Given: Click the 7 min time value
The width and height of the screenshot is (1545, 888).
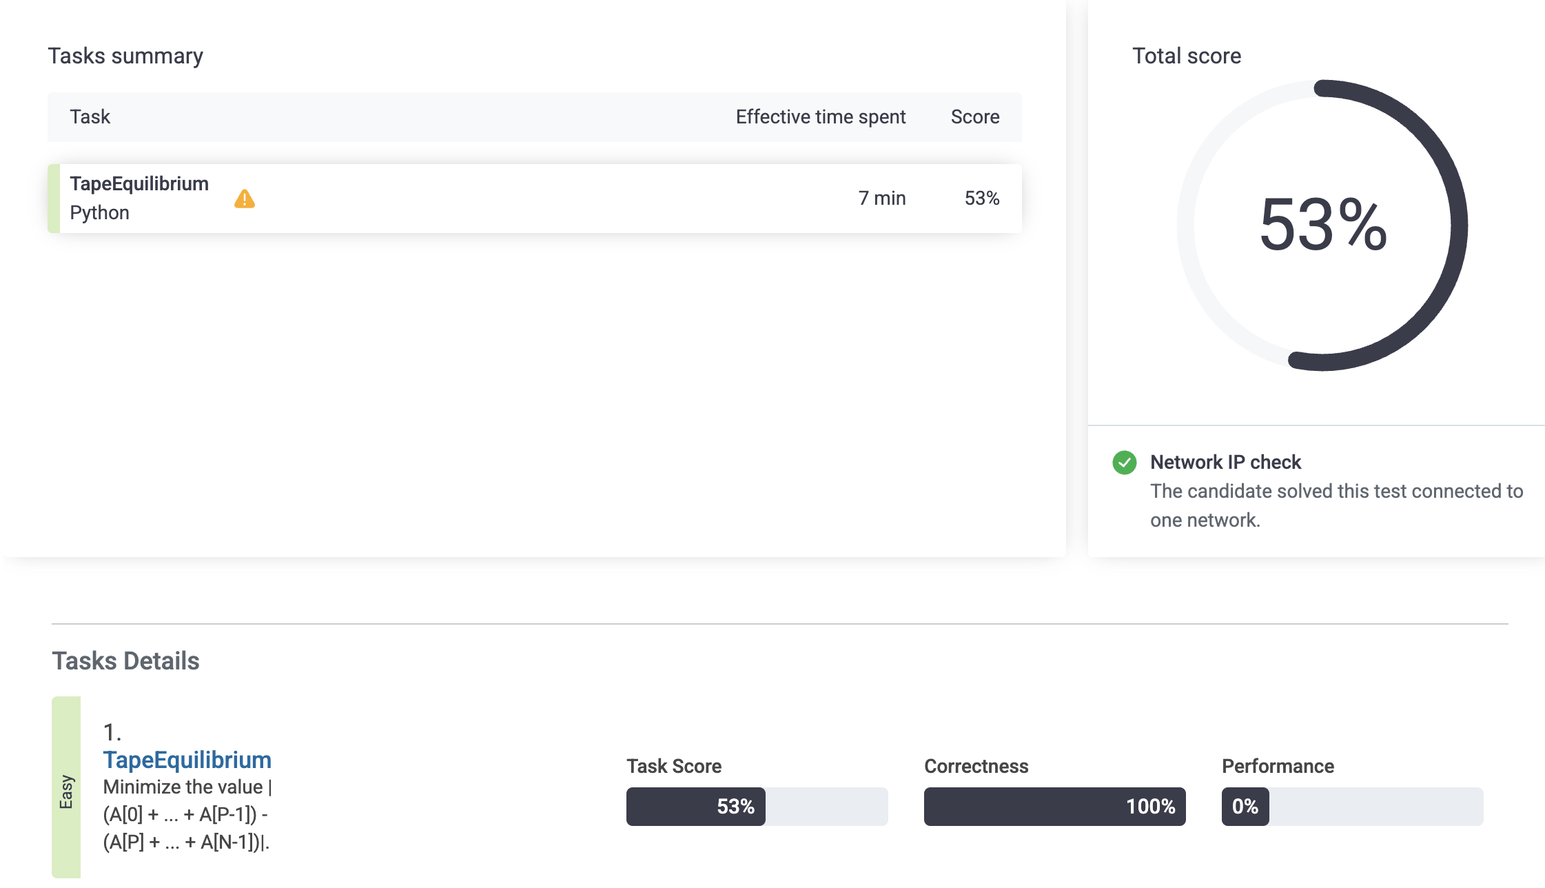Looking at the screenshot, I should coord(881,199).
